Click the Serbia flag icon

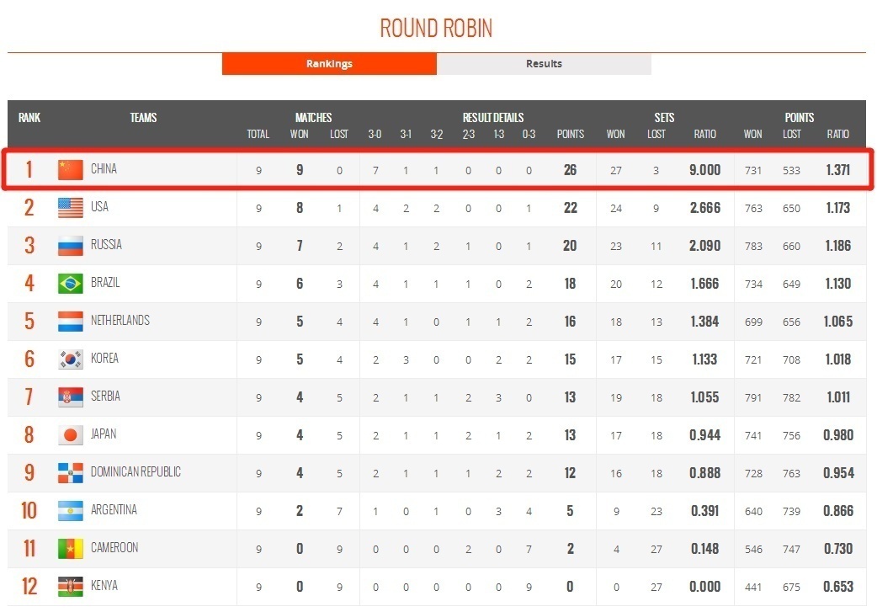(x=71, y=397)
